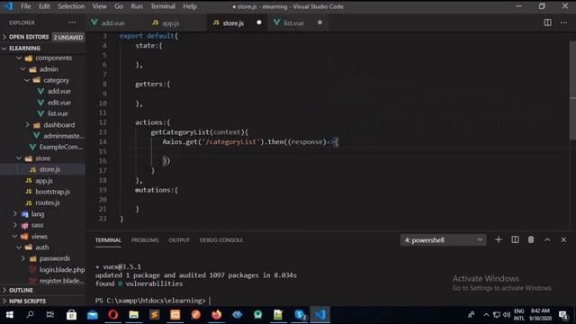Switch to Problems panel tab
576x324 pixels.
[x=145, y=240]
